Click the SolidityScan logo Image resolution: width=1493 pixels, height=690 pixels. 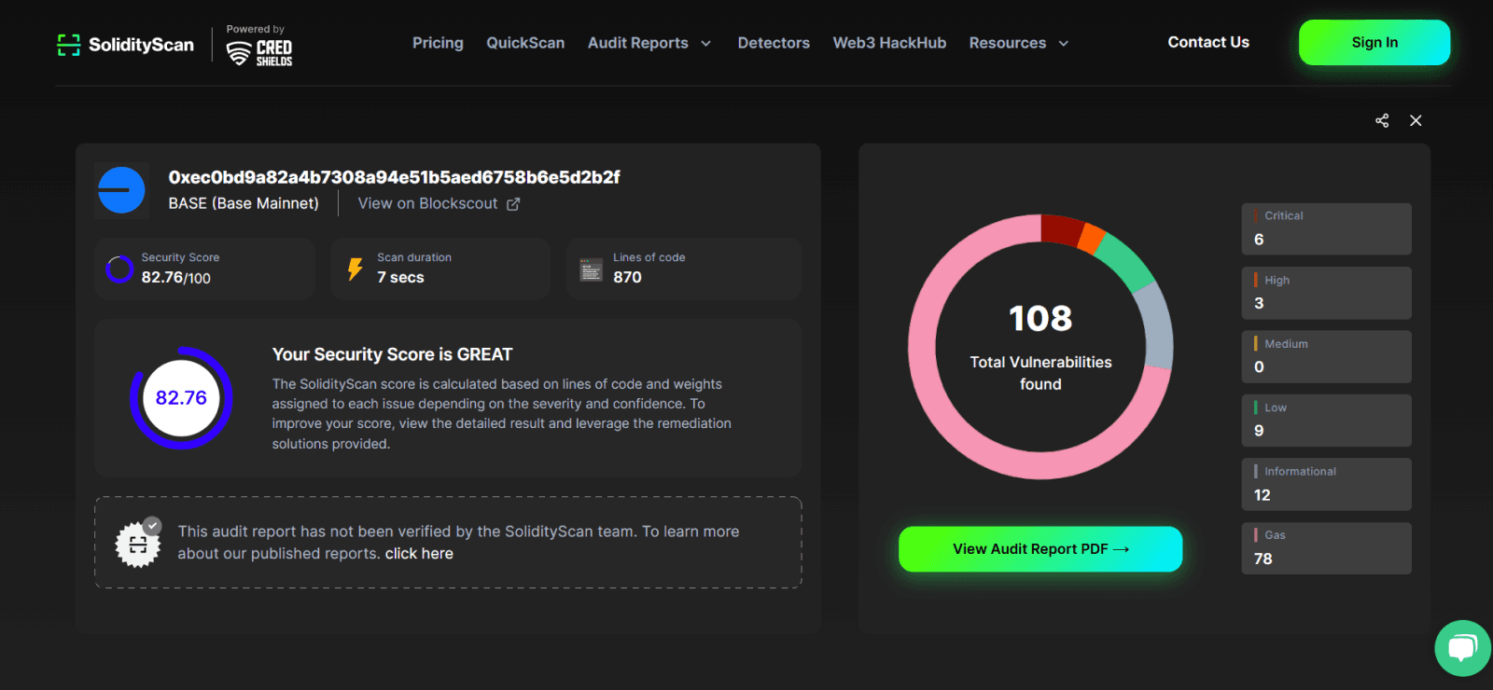click(x=125, y=45)
